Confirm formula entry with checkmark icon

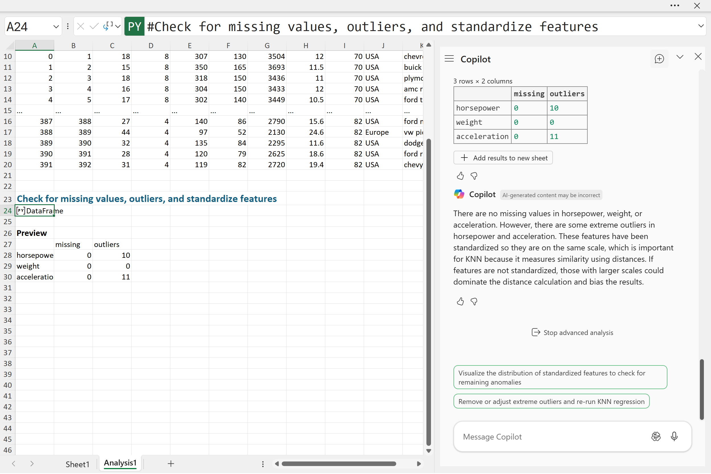94,26
